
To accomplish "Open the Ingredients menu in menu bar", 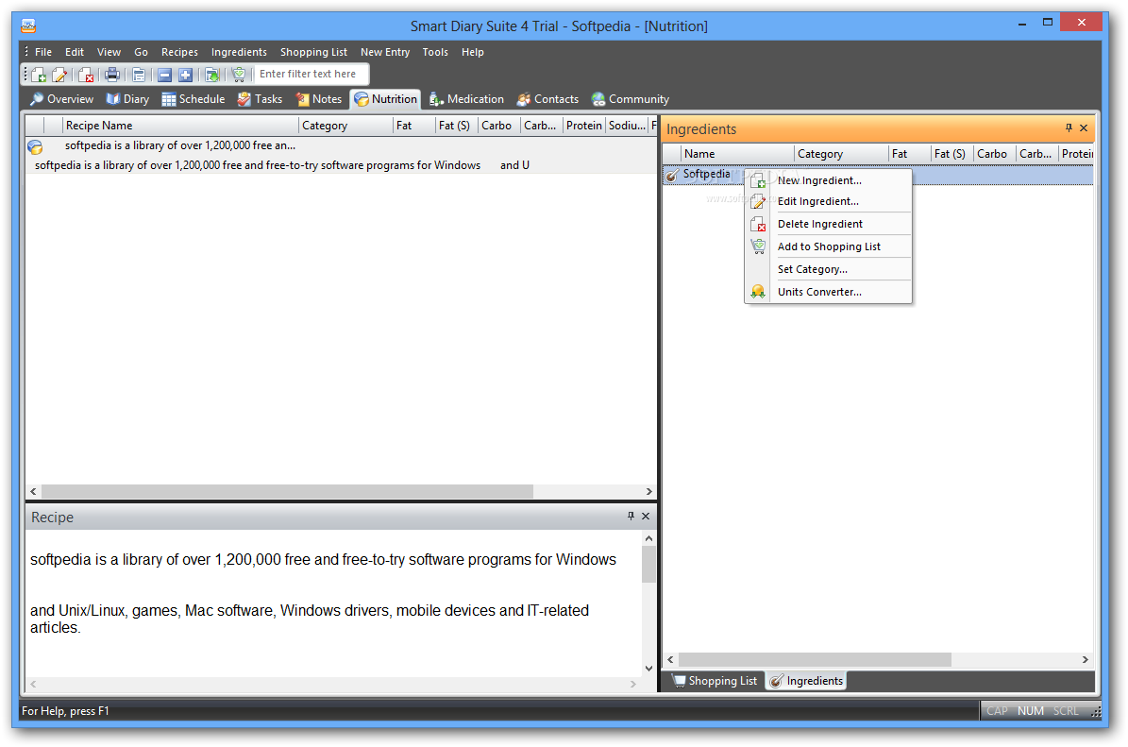I will pos(239,52).
